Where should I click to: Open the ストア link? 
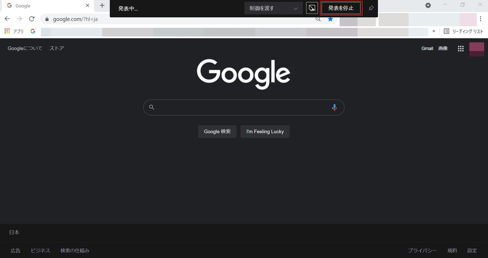(x=57, y=48)
